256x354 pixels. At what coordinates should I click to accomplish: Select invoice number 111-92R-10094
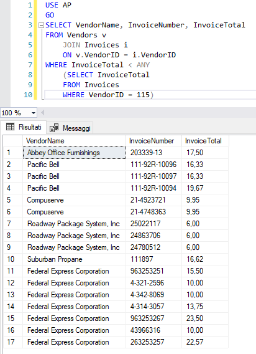click(x=153, y=188)
